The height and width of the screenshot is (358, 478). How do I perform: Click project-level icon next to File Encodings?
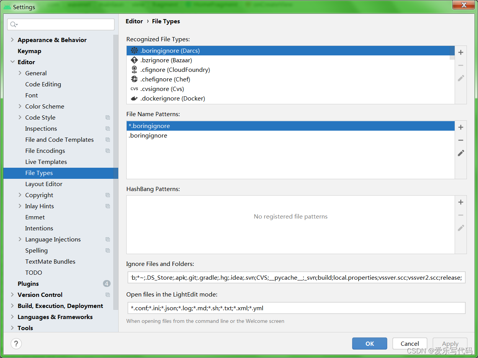pyautogui.click(x=108, y=151)
